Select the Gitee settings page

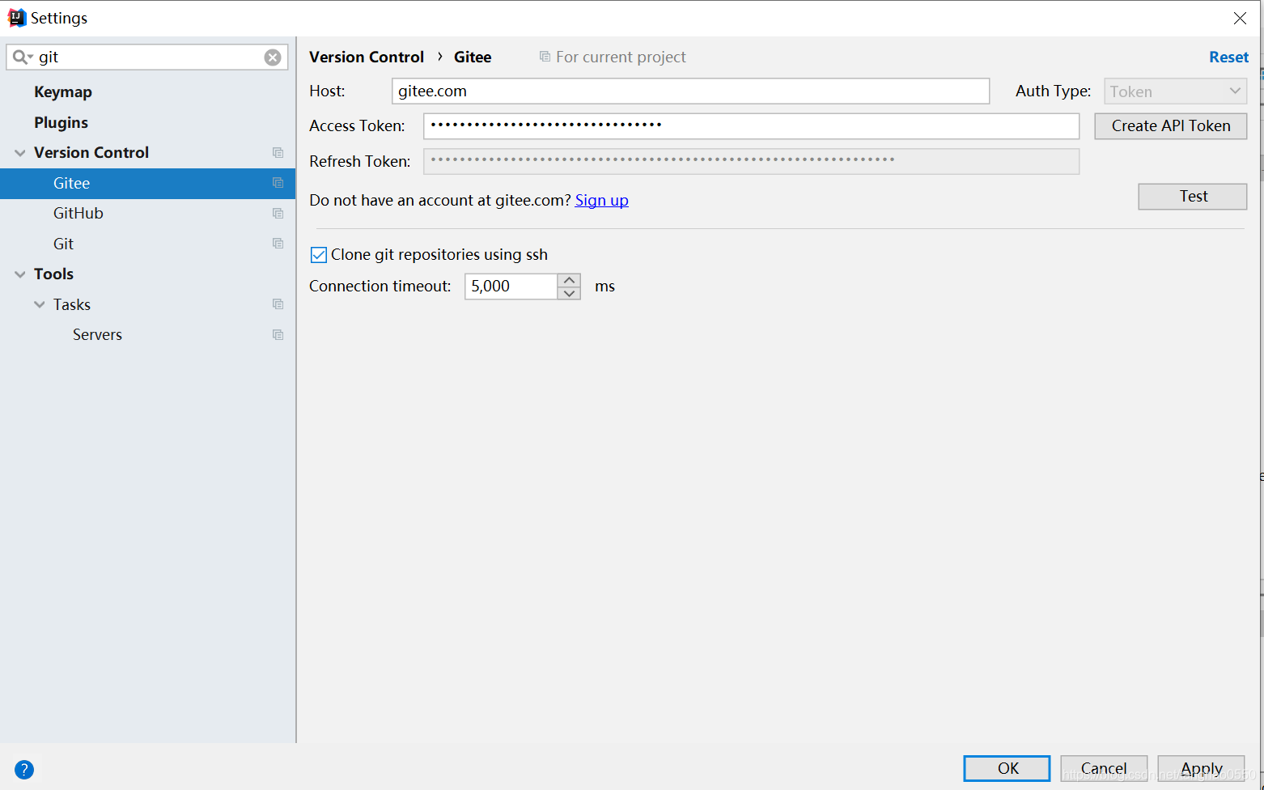pyautogui.click(x=147, y=183)
